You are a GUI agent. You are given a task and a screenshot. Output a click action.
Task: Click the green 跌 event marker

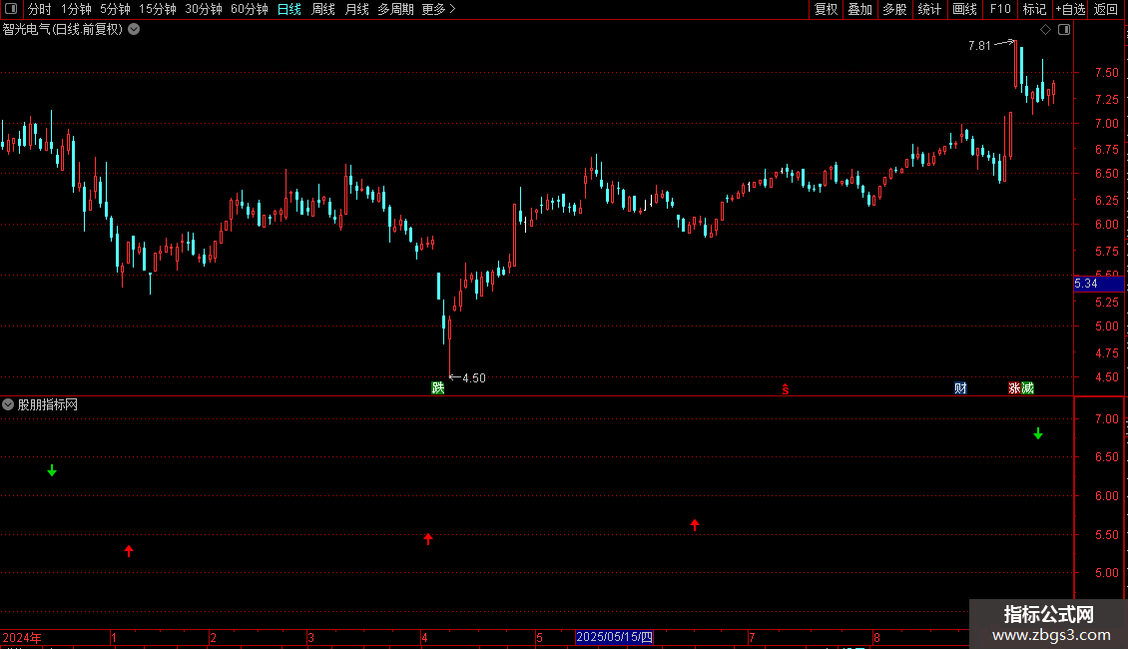[x=437, y=387]
